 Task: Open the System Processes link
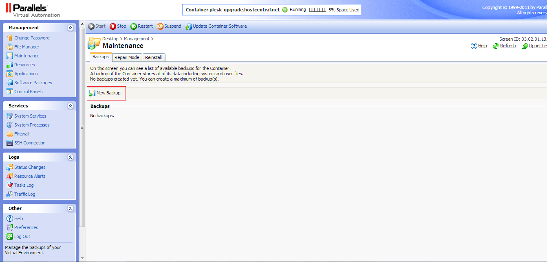coord(32,125)
